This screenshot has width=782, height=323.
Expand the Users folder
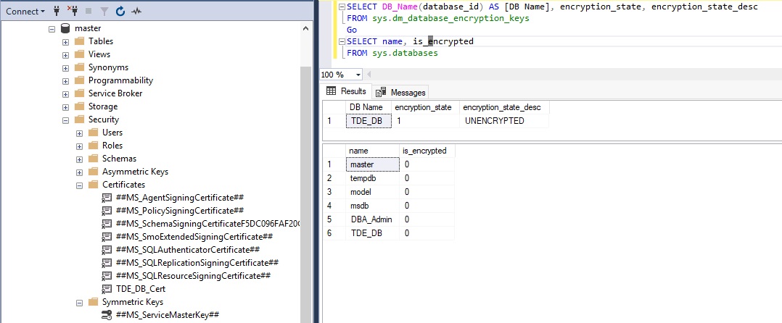79,133
